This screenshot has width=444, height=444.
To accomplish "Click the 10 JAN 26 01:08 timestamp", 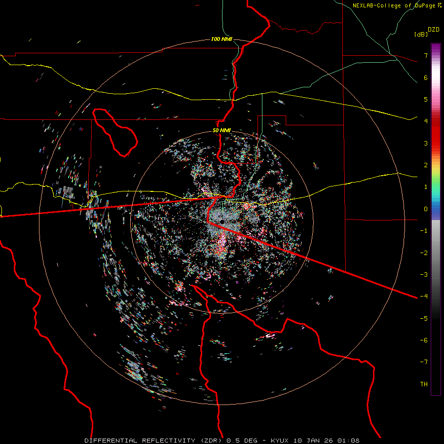I will [x=326, y=441].
